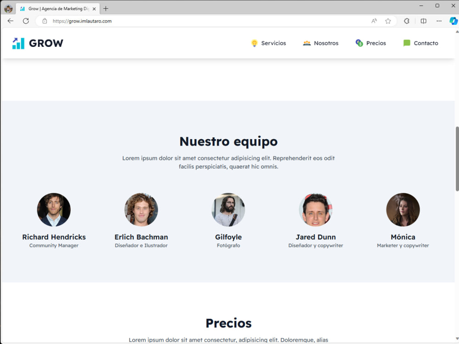Click the name Richard Hendricks
The image size is (459, 344).
tap(54, 237)
